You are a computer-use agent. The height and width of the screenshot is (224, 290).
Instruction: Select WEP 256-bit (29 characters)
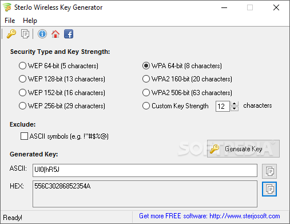(62, 106)
